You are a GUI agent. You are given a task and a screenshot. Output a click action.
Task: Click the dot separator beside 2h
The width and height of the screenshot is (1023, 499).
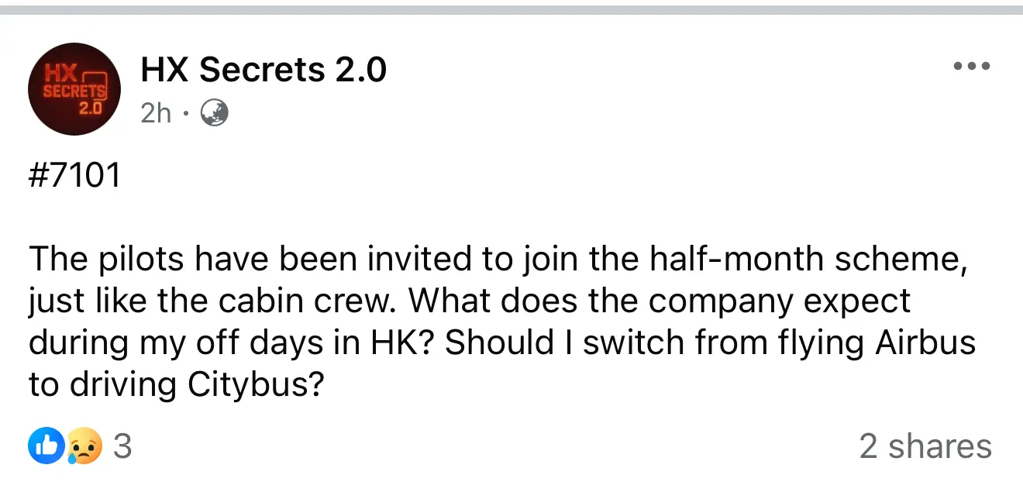pyautogui.click(x=186, y=115)
